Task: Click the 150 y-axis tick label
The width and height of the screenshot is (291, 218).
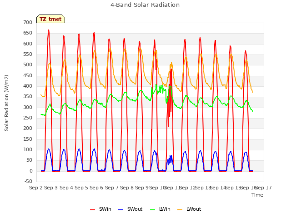Action: point(28,139)
